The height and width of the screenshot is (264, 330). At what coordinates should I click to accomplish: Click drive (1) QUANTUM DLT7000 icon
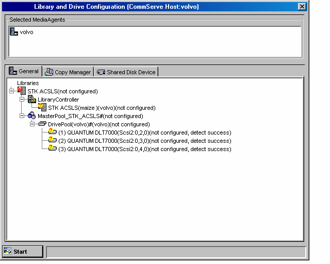coord(53,132)
